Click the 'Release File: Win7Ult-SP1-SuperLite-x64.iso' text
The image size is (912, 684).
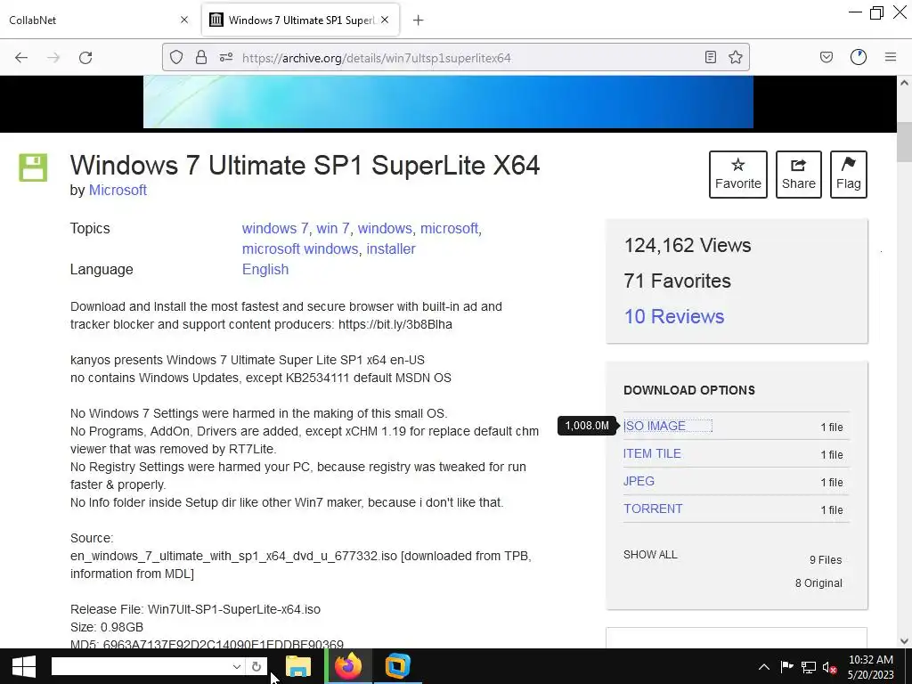click(x=195, y=609)
